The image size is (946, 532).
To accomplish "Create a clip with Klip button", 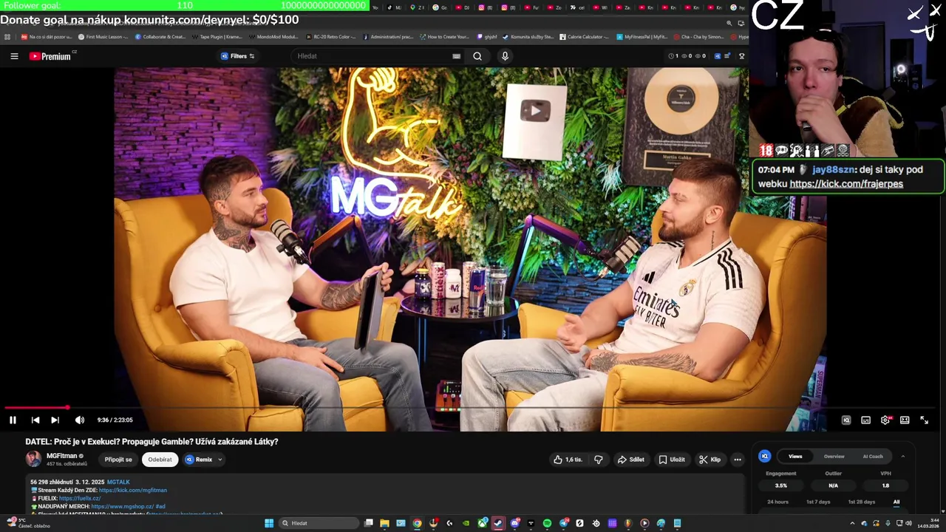I will coord(709,460).
